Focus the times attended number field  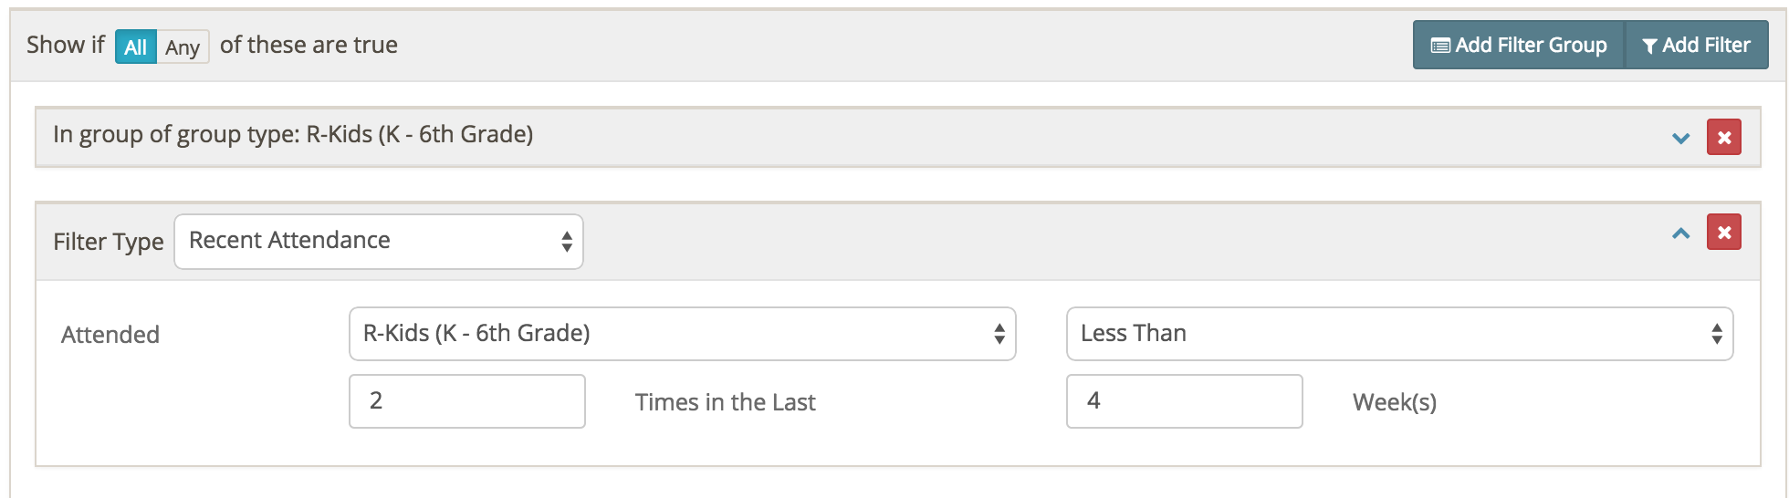467,401
